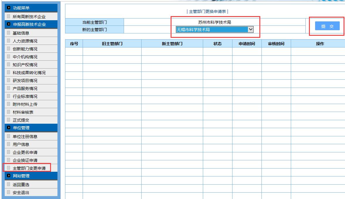Click the 新主管部门 column header

tap(172, 44)
